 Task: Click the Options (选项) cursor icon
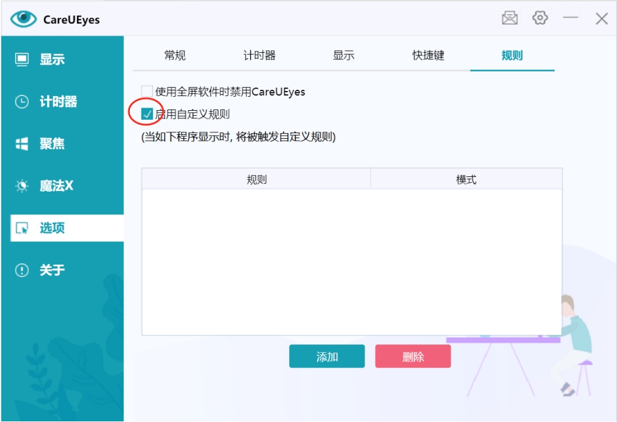pos(21,227)
